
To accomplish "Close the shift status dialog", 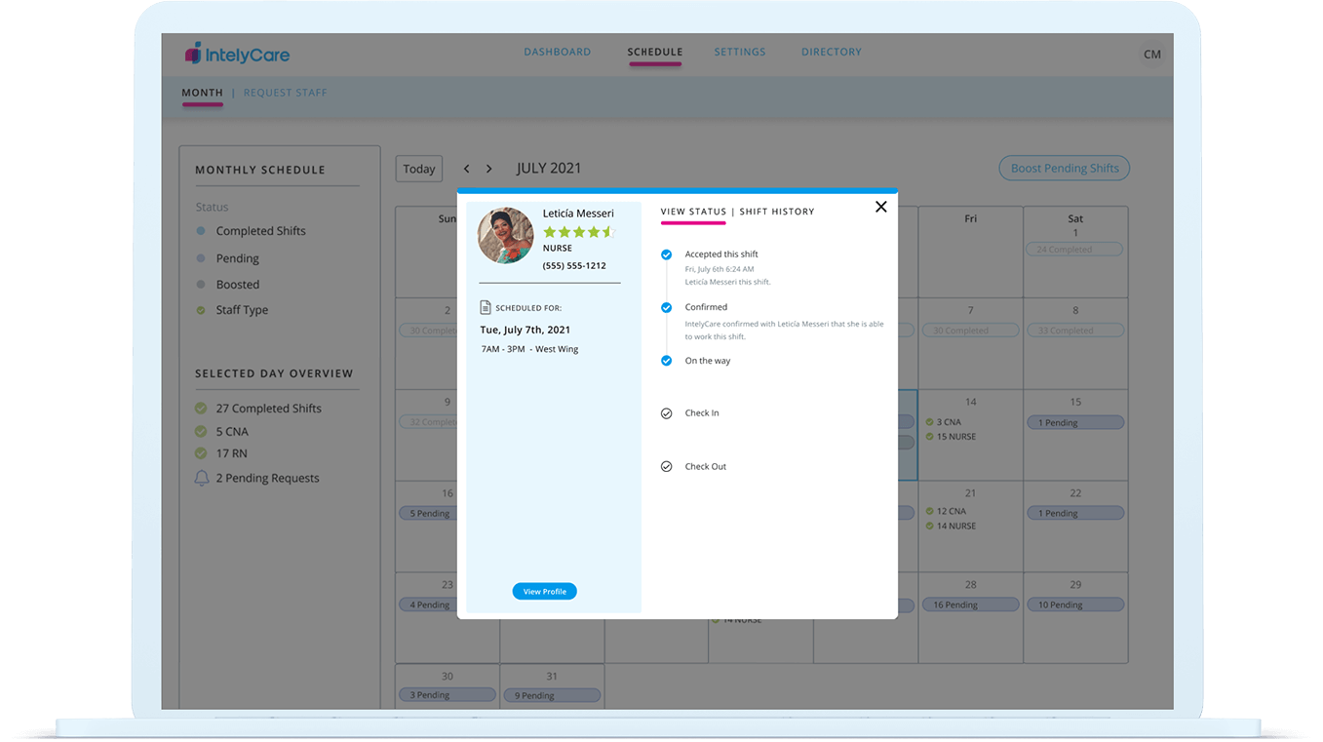I will point(880,207).
